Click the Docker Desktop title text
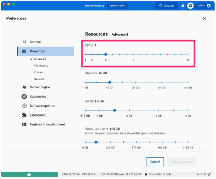The image size is (216, 179). click(95, 6)
